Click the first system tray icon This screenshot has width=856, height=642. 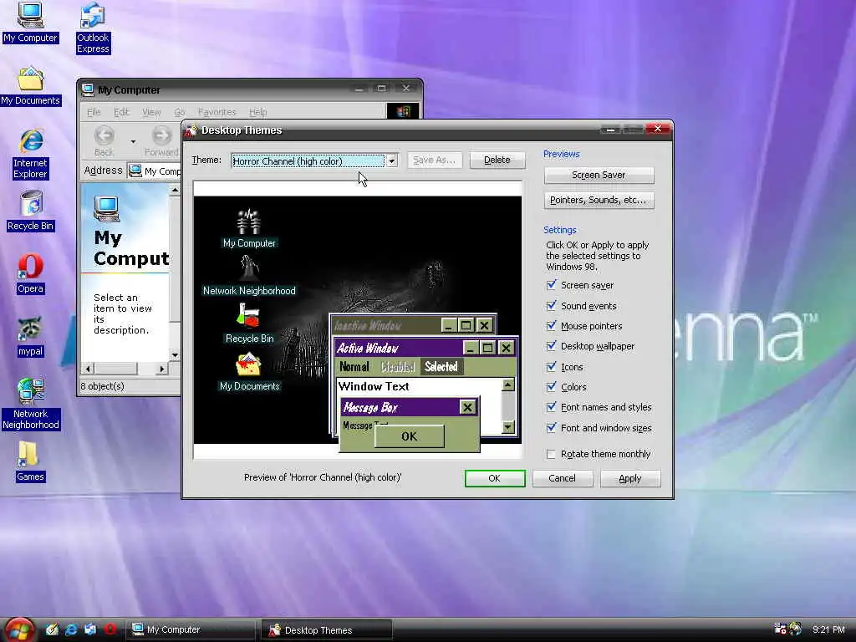(780, 629)
